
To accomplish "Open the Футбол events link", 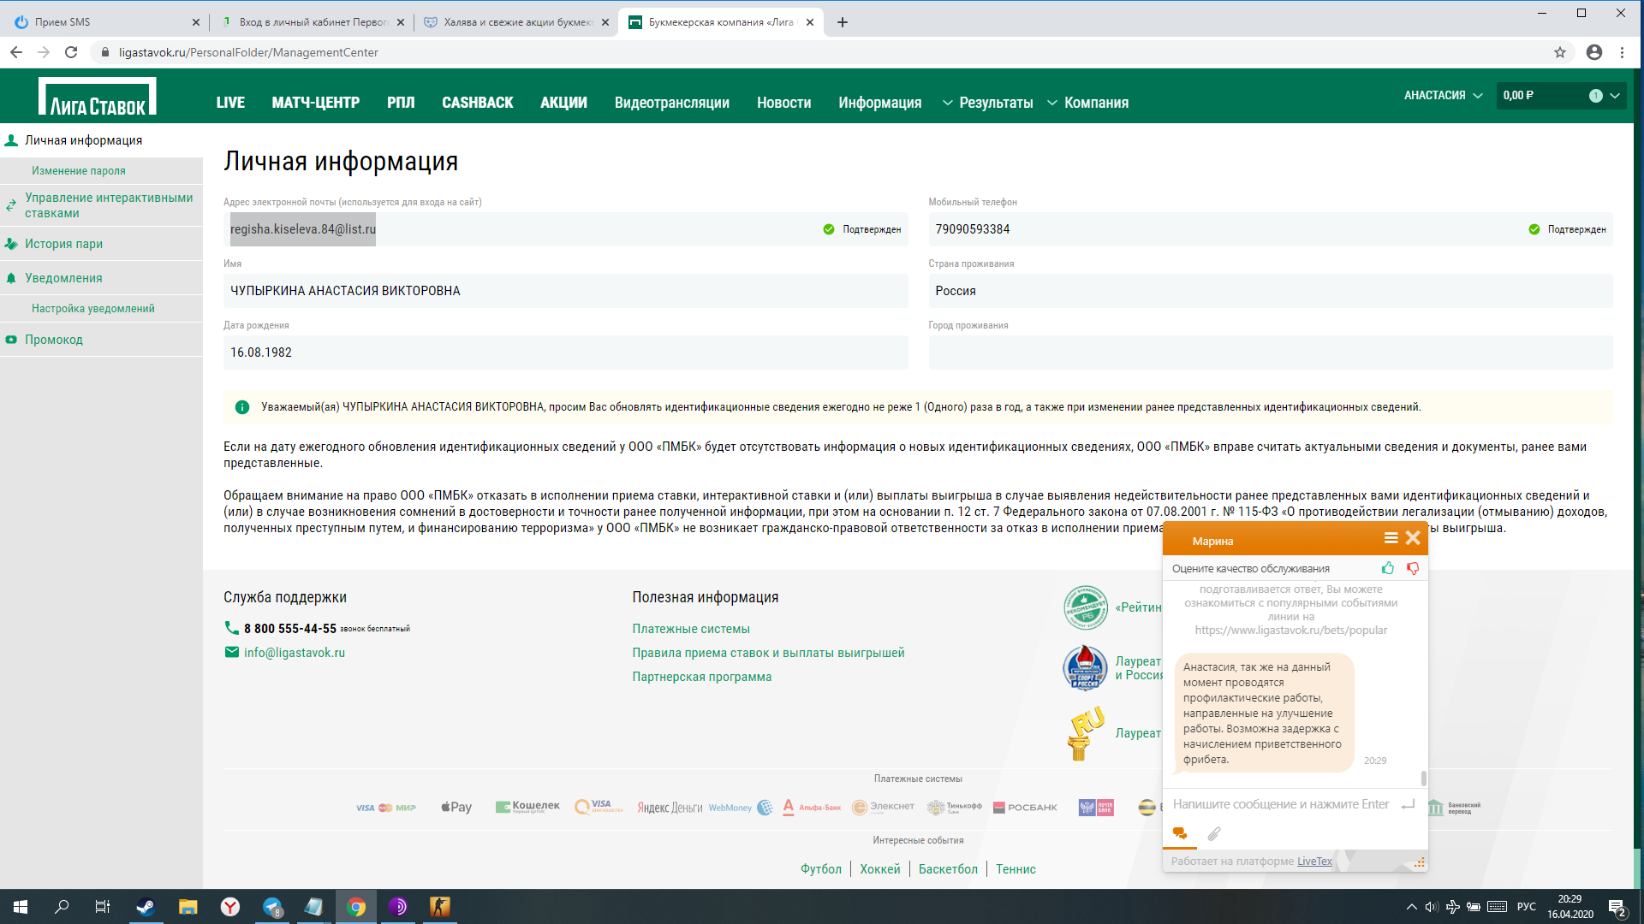I will pyautogui.click(x=821, y=869).
